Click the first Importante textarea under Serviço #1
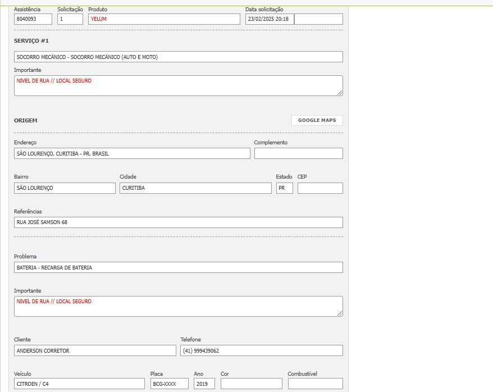The height and width of the screenshot is (392, 493). pos(178,85)
